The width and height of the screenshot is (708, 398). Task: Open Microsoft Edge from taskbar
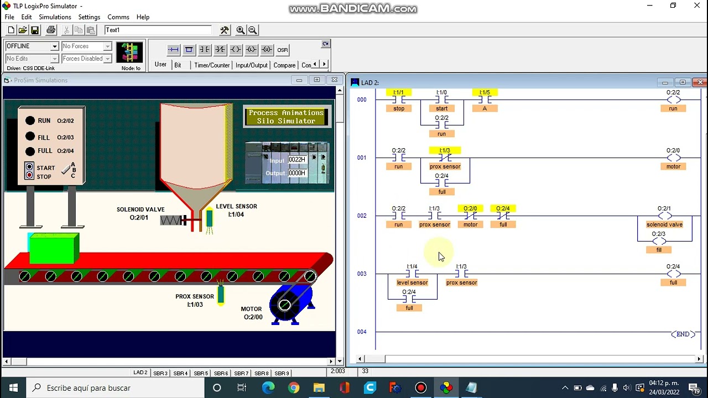point(268,388)
